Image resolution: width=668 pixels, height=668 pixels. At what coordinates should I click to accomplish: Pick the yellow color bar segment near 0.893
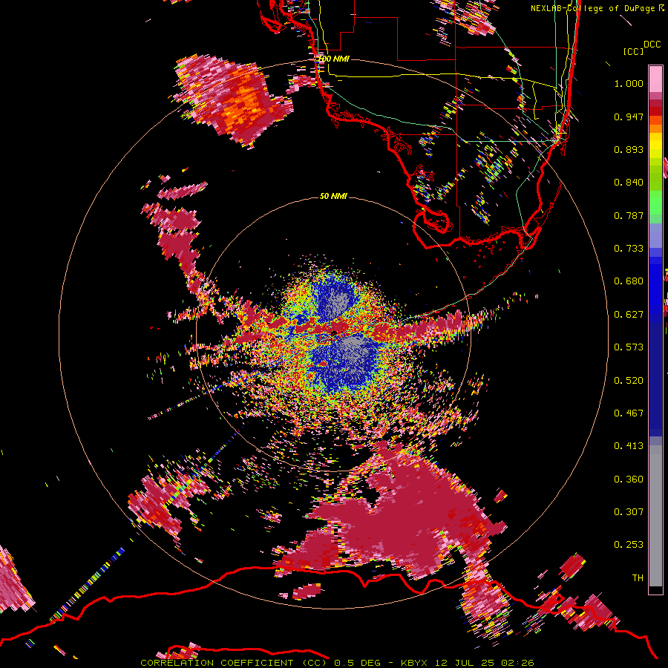pos(655,145)
